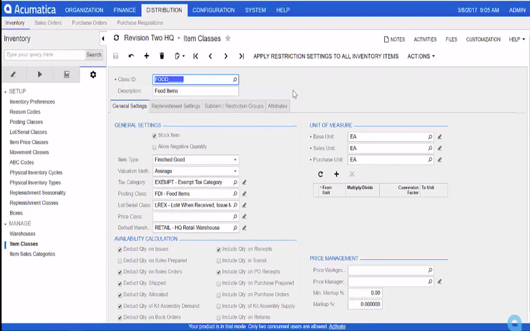530x331 pixels.
Task: Focus the inventory search query box
Action: pyautogui.click(x=45, y=55)
